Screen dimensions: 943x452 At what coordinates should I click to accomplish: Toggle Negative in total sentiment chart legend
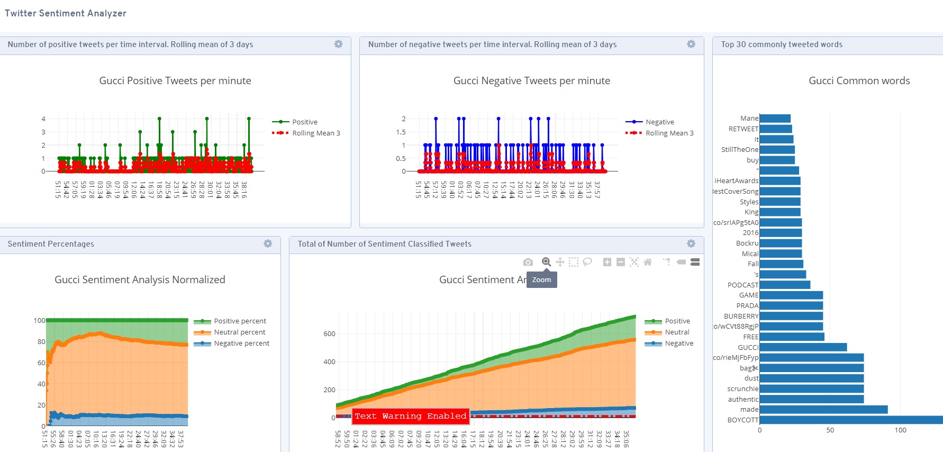(669, 343)
